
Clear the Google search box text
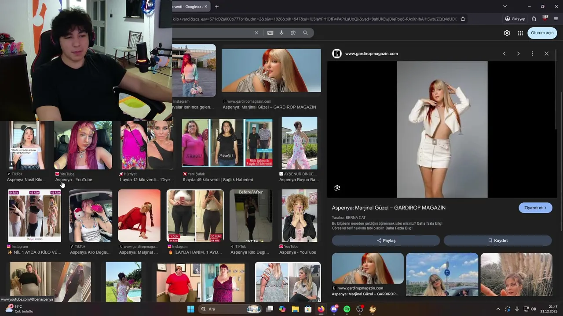[256, 33]
